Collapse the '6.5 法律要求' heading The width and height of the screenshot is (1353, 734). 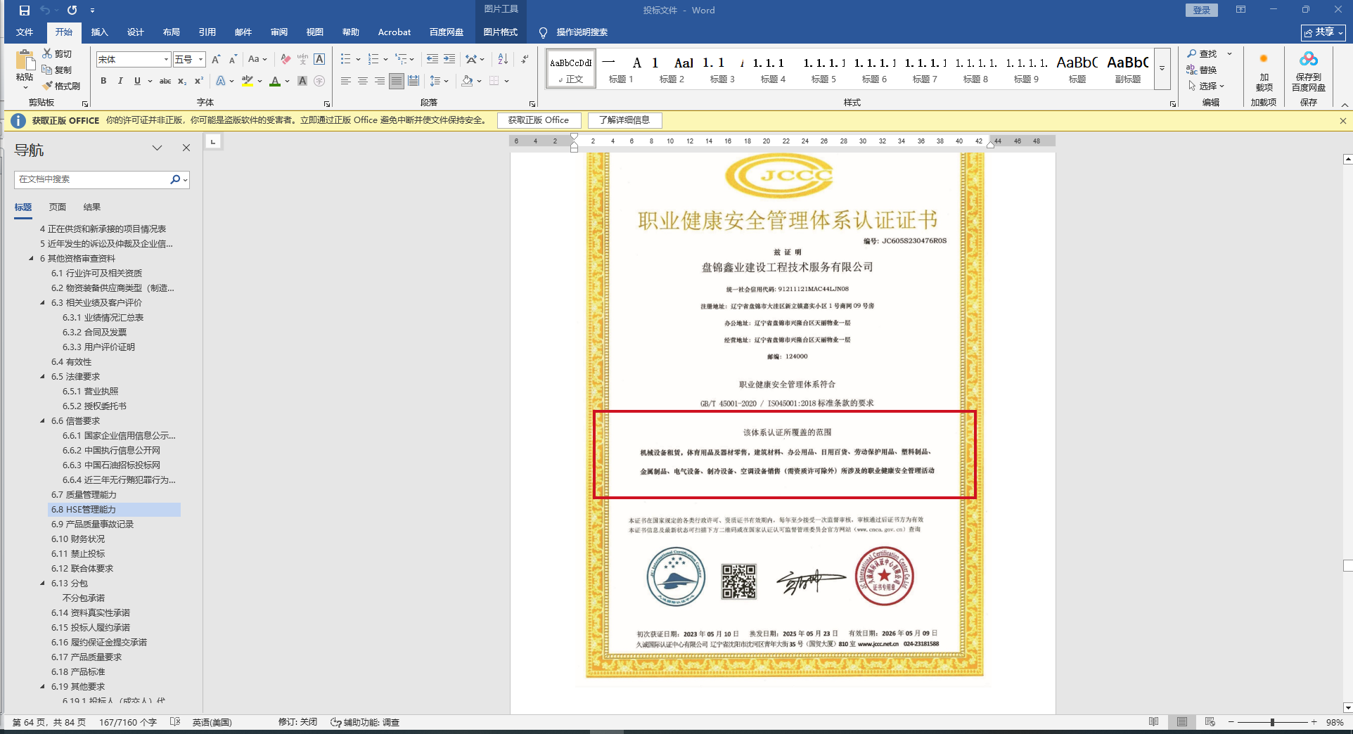(42, 377)
